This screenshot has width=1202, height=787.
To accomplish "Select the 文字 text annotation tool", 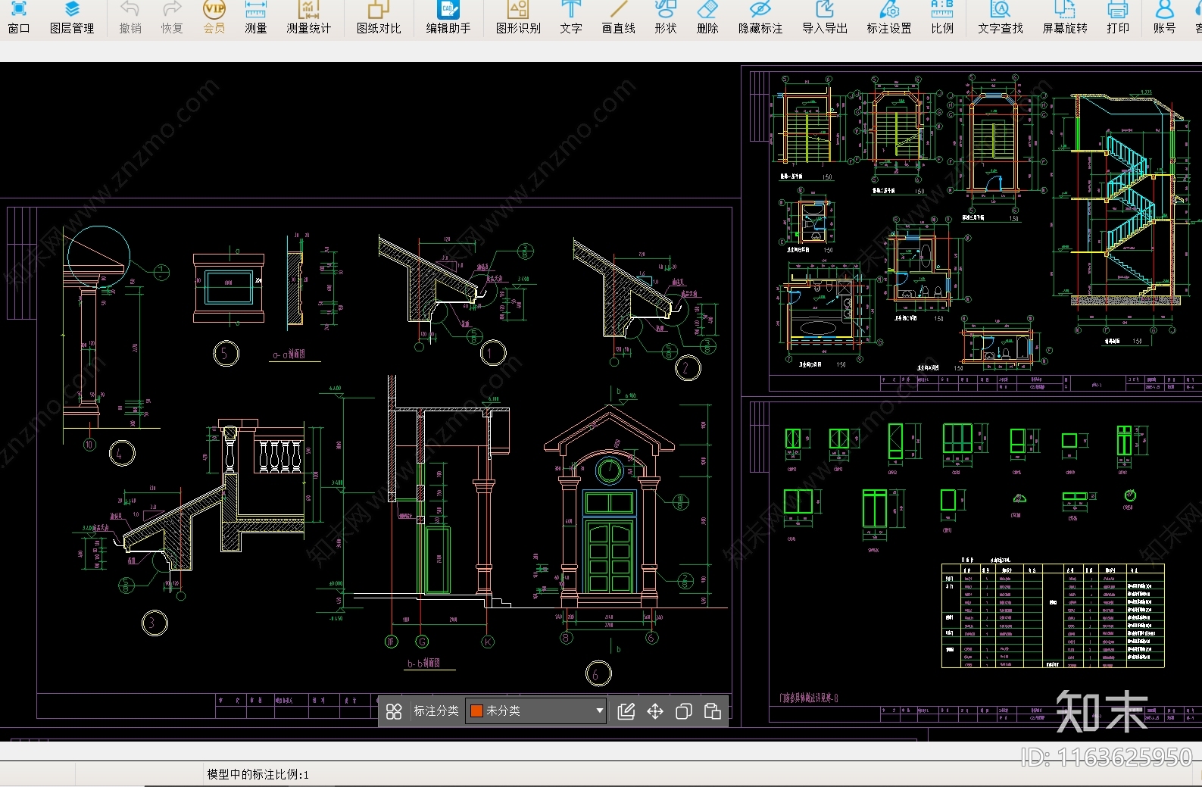I will pos(571,18).
